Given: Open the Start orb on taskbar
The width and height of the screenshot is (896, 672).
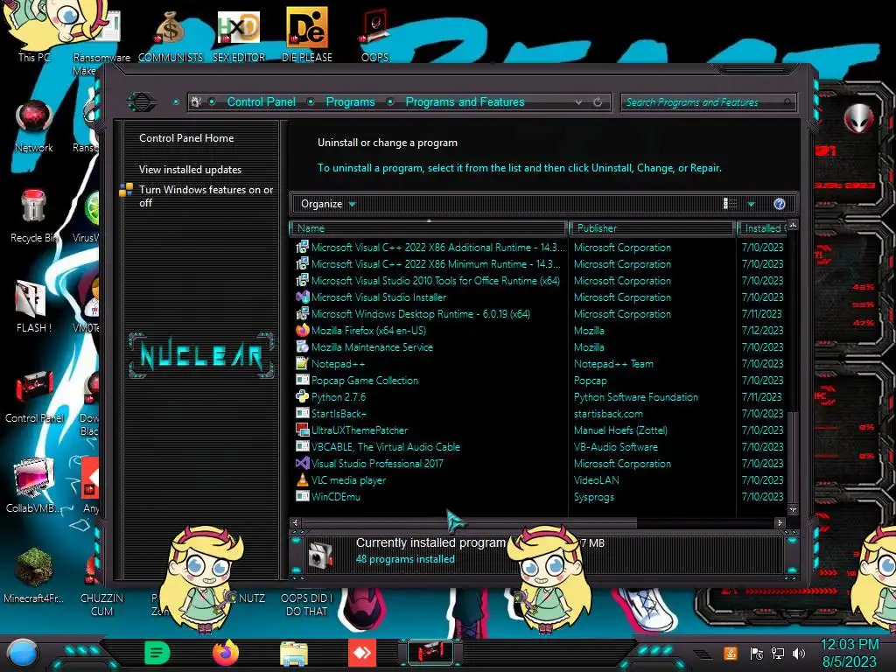Looking at the screenshot, I should (x=23, y=653).
